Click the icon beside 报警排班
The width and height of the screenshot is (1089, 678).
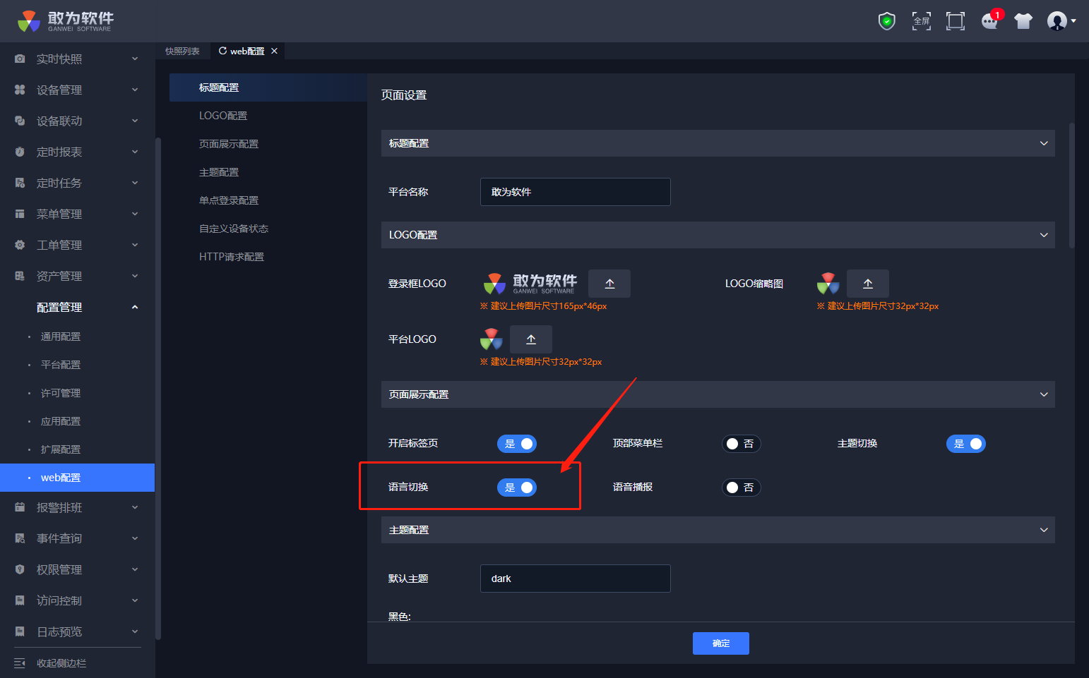[20, 507]
